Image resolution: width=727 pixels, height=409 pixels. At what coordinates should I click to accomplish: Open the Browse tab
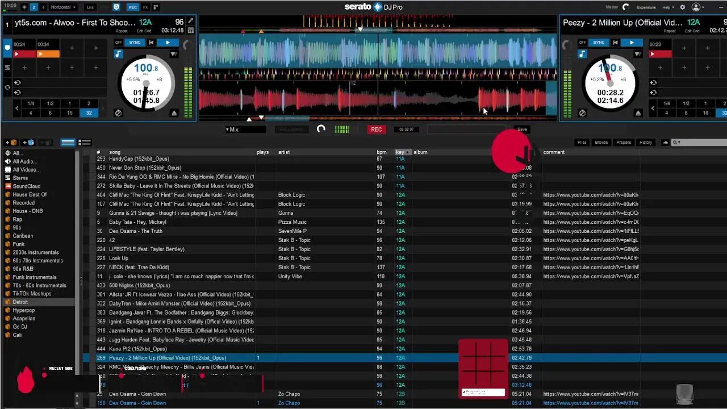coord(601,143)
